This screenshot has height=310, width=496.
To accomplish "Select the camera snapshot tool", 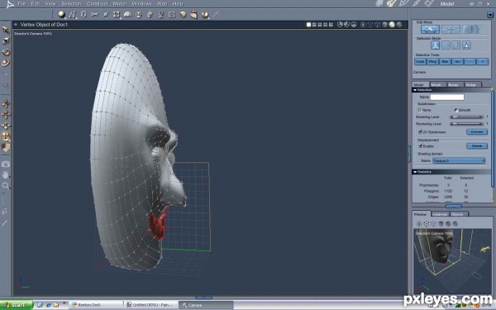I will pos(6,164).
